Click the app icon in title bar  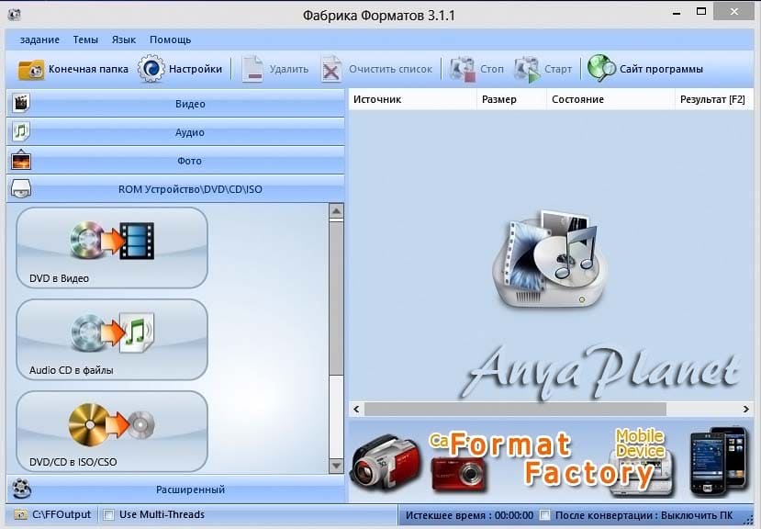click(14, 15)
